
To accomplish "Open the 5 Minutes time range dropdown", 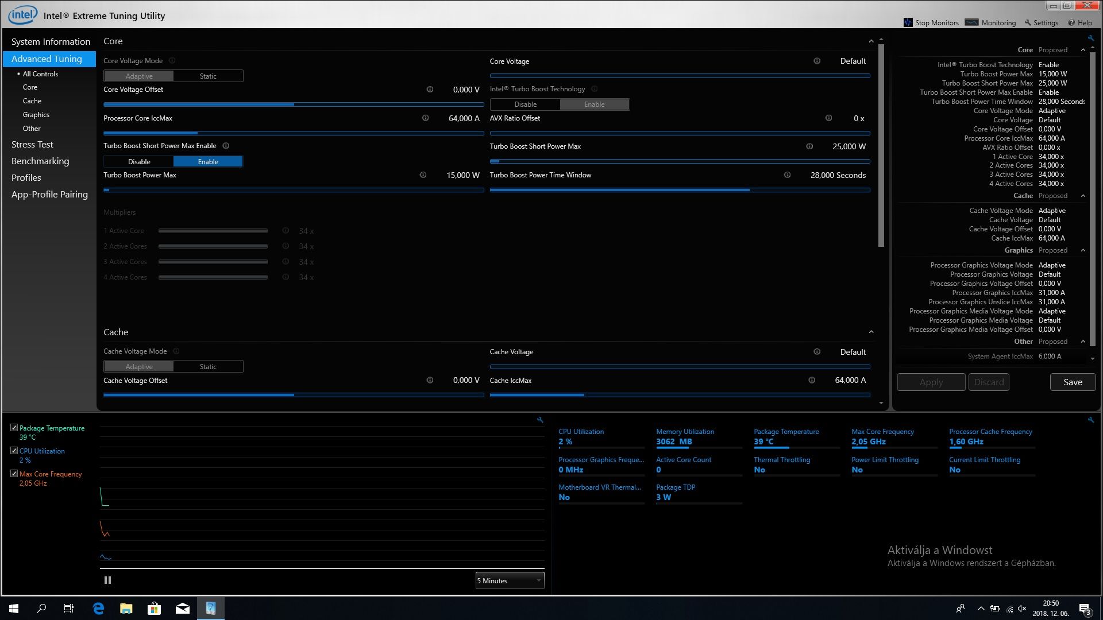I will (510, 581).
